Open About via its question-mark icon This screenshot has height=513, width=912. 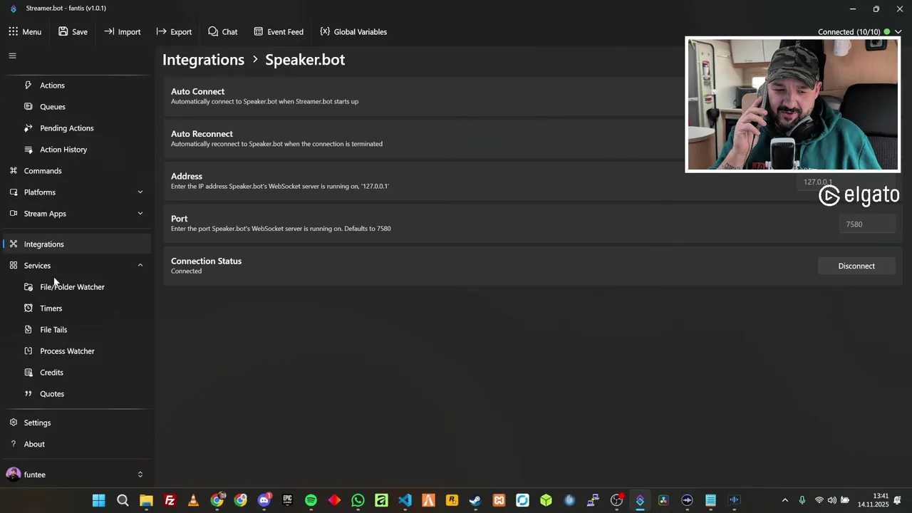[13, 445]
